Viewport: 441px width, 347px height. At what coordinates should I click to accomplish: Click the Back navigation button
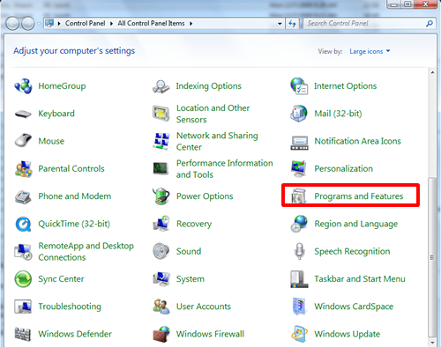[12, 24]
